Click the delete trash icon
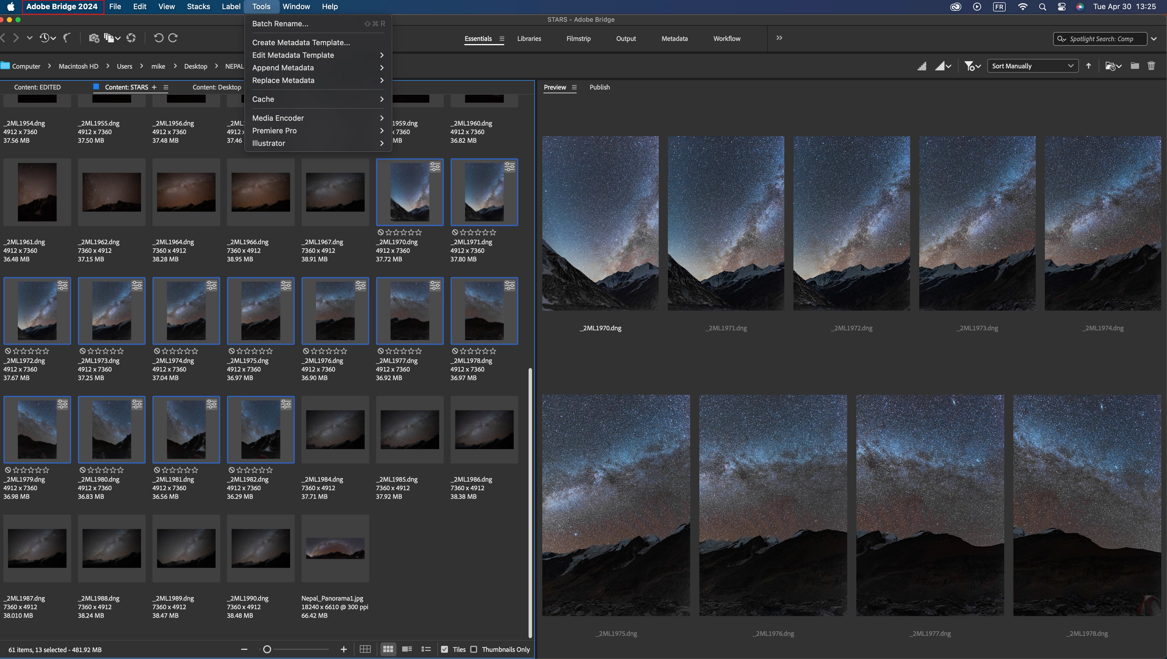The height and width of the screenshot is (659, 1167). point(1151,66)
